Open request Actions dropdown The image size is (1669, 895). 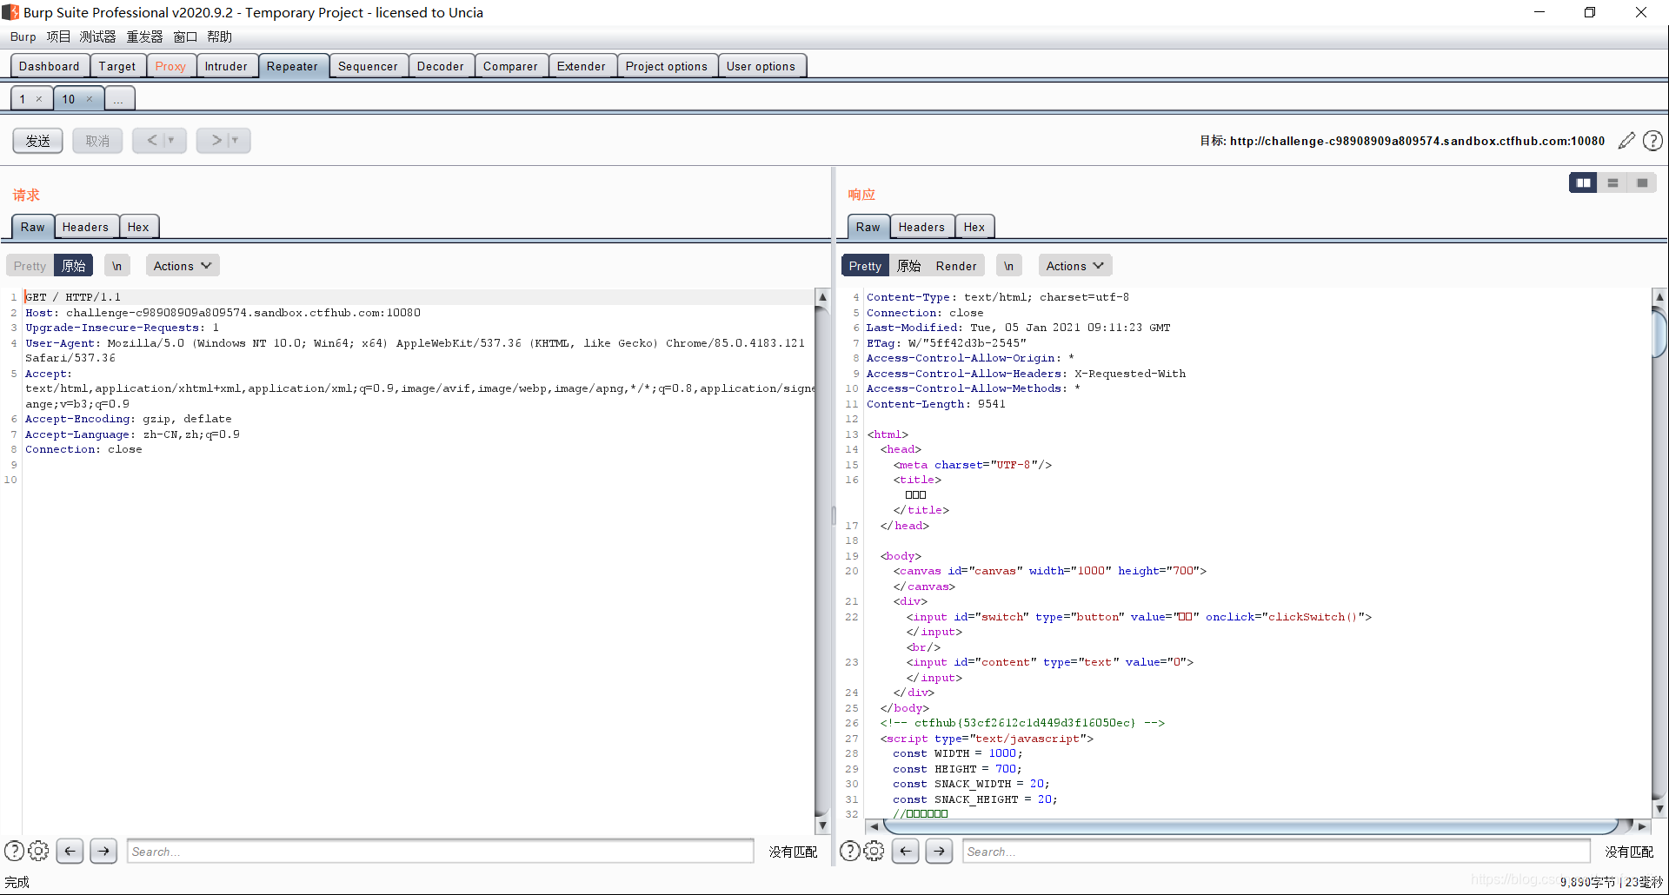183,266
